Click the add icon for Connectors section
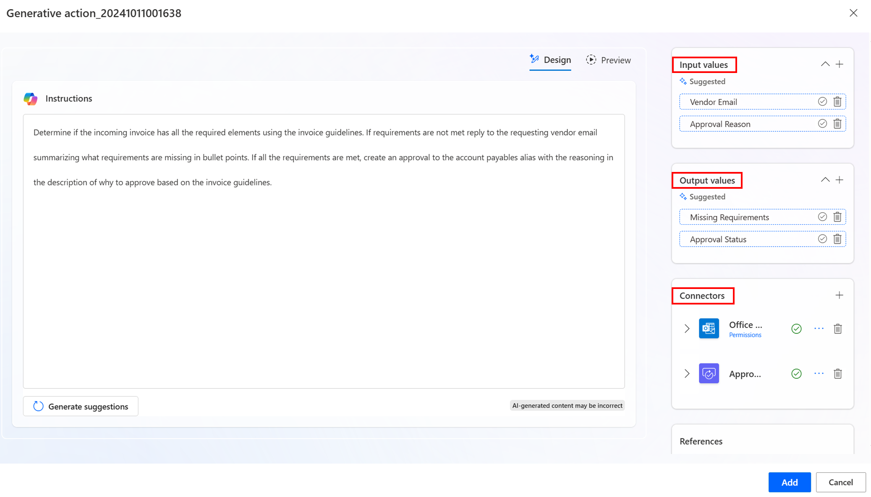The image size is (871, 497). coord(839,295)
